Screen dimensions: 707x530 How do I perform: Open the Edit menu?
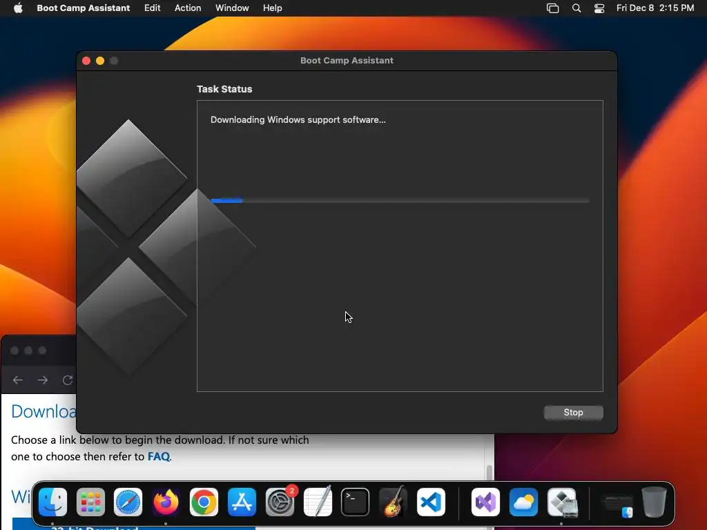152,8
